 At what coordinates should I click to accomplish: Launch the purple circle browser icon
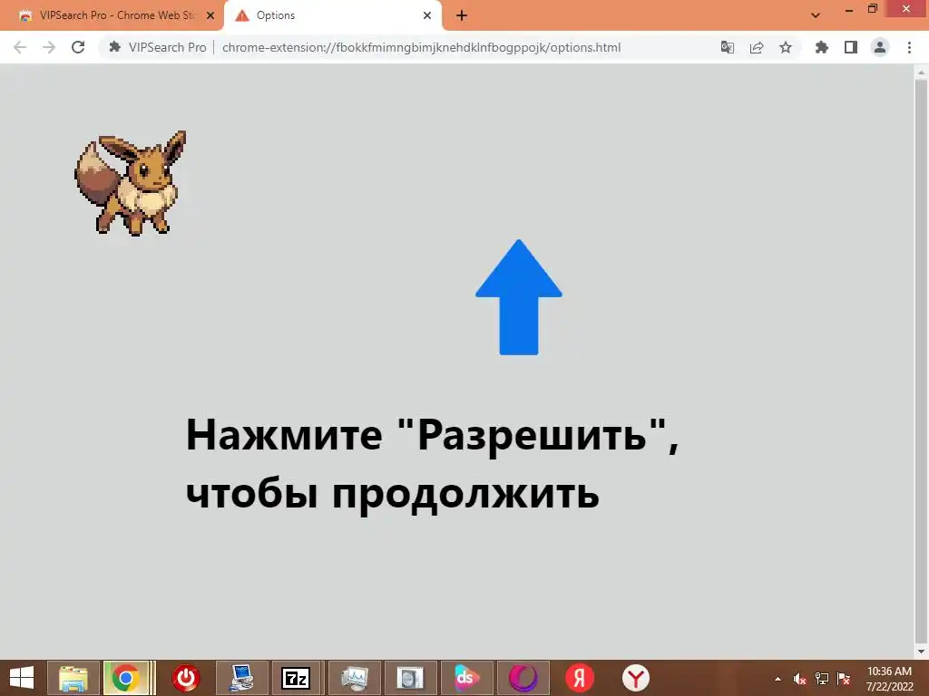523,678
